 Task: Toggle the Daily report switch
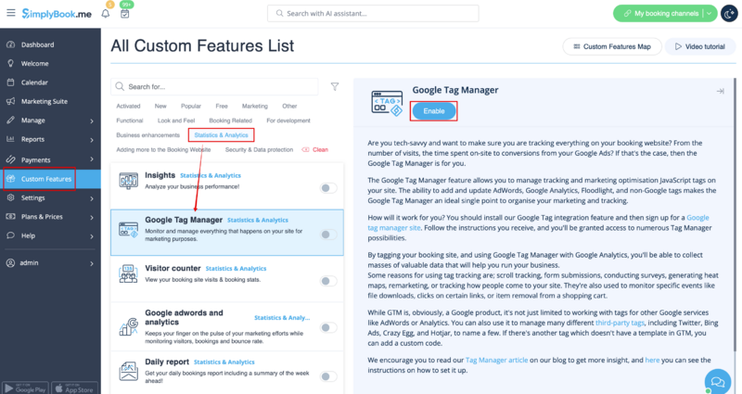click(x=328, y=376)
